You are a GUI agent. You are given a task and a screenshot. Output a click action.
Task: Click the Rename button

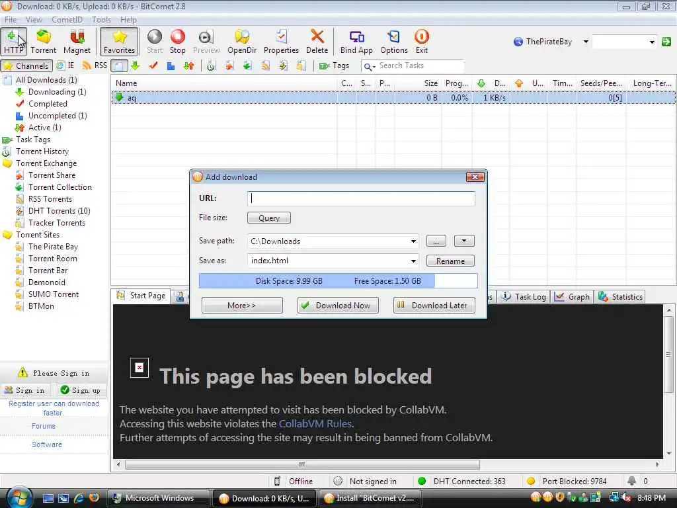450,261
